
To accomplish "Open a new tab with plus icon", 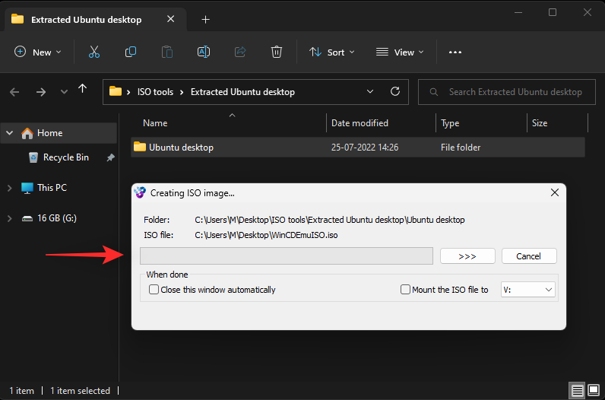I will coord(206,19).
